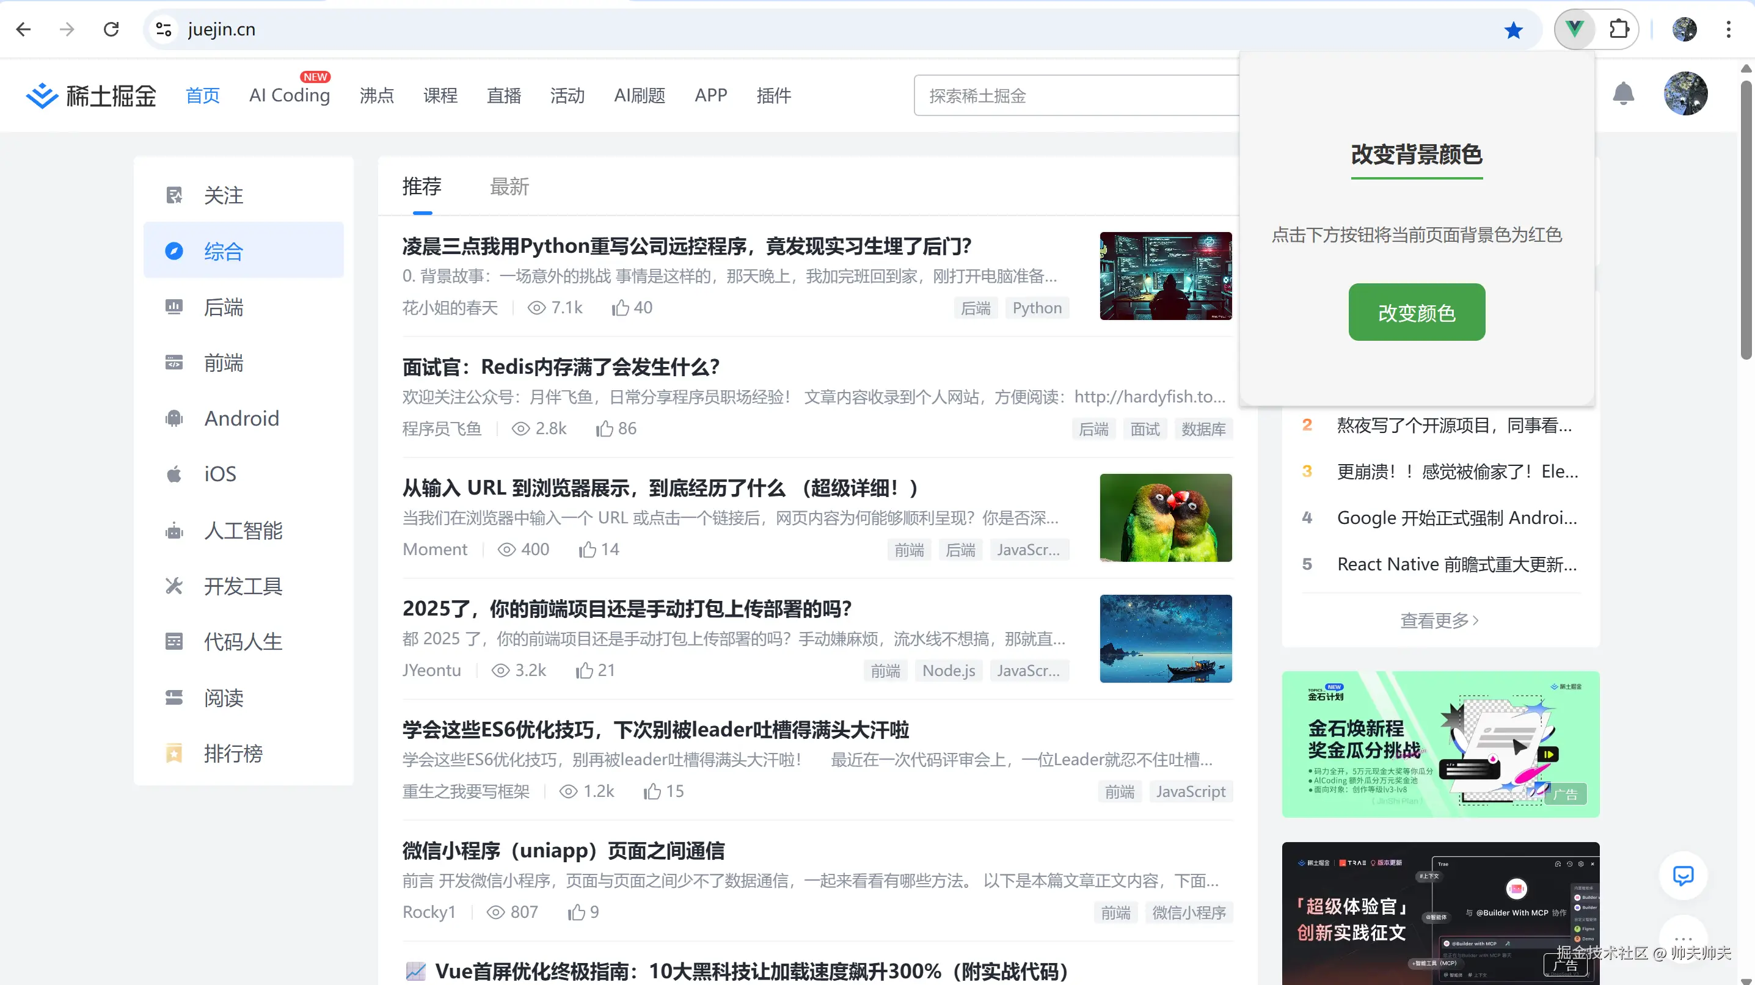Open the notification bell icon
Viewport: 1755px width, 985px height.
(1623, 94)
